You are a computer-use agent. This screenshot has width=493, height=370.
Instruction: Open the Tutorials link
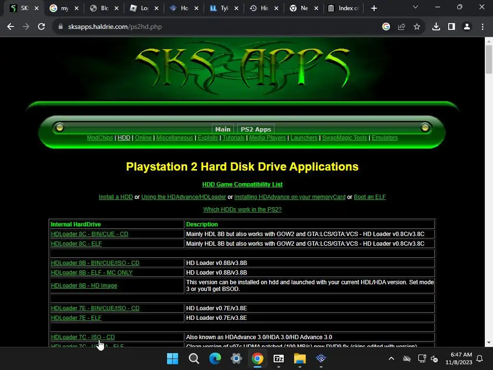234,138
